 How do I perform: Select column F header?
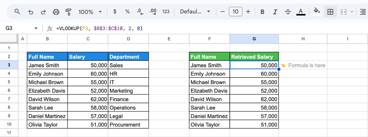[210, 39]
